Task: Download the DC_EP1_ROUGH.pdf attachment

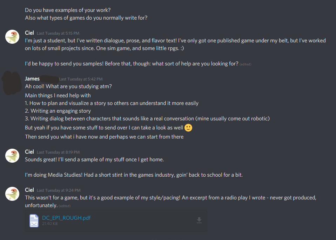Action: [x=199, y=220]
